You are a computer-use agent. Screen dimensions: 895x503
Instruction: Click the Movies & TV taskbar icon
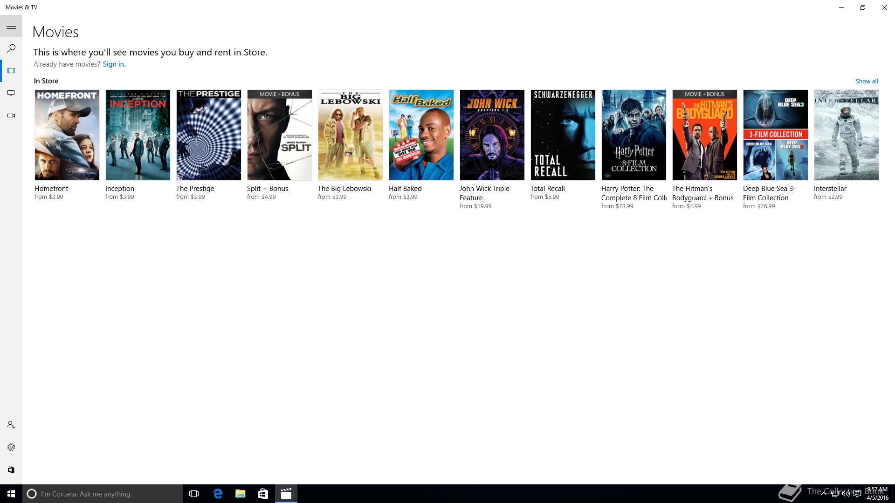pyautogui.click(x=286, y=494)
